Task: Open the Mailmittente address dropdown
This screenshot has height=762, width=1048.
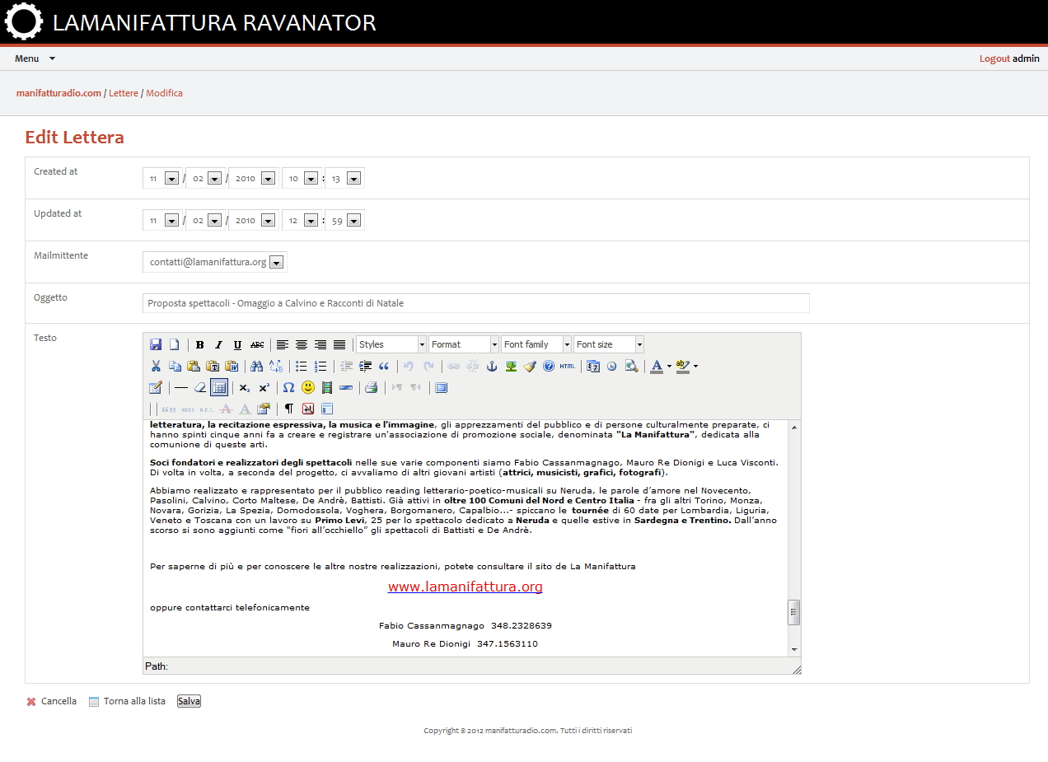Action: (278, 261)
